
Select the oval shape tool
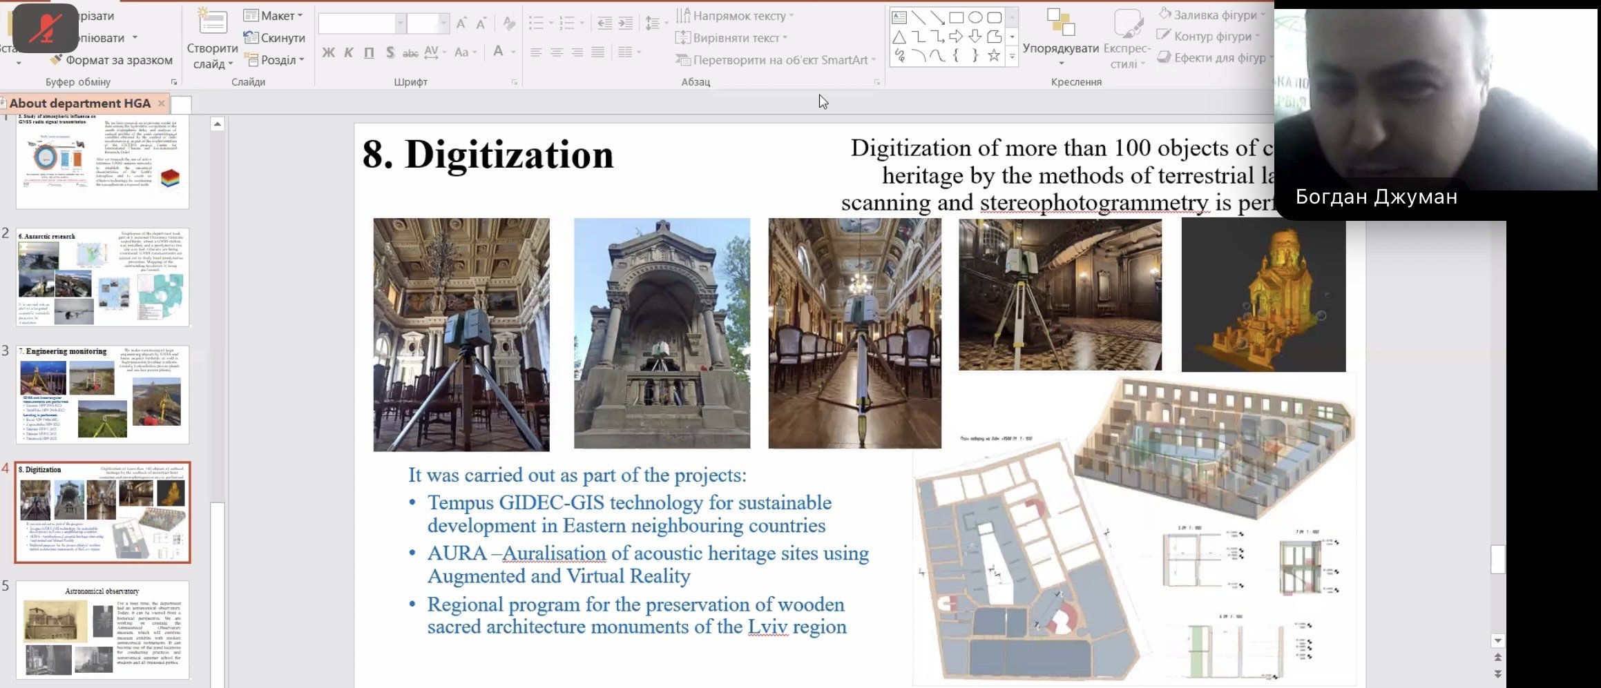point(975,17)
